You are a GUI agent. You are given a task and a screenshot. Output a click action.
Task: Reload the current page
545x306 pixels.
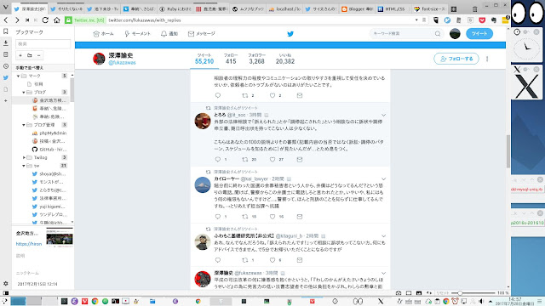point(45,20)
